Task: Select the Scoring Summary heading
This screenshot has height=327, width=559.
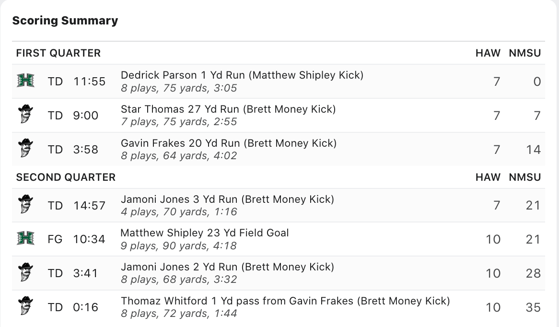Action: [x=65, y=21]
